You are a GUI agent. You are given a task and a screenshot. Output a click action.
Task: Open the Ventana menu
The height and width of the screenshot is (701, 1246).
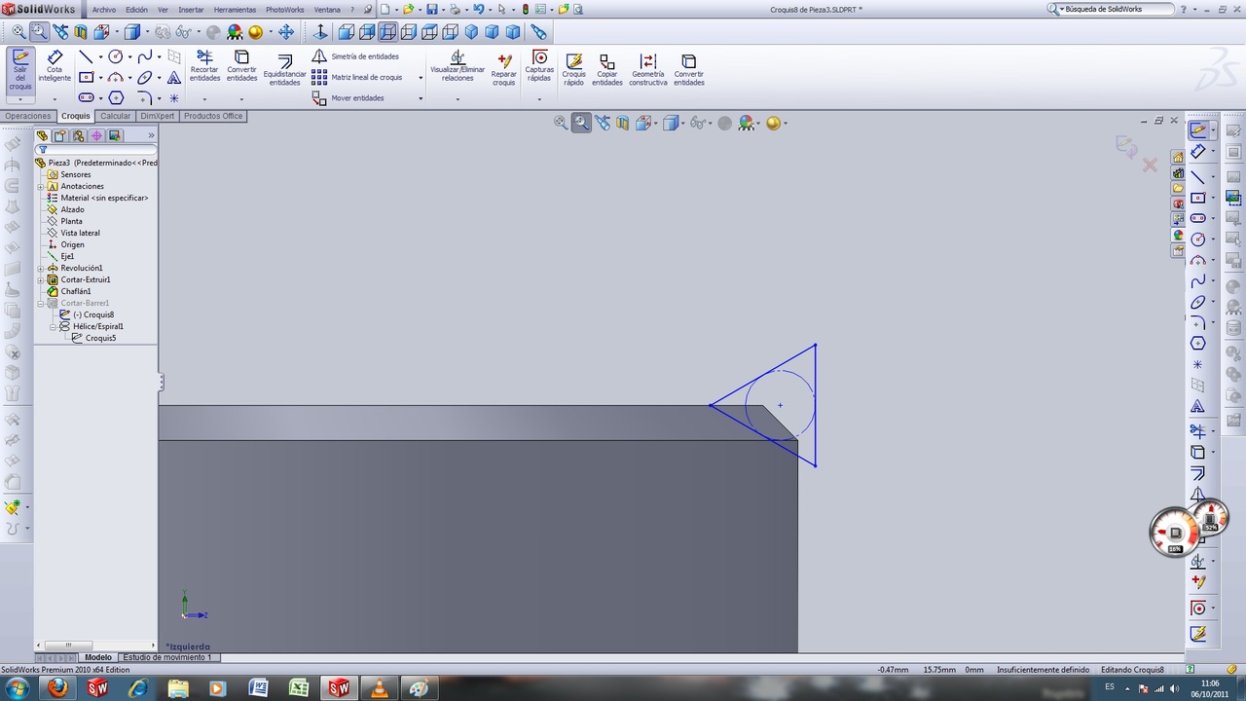[327, 10]
